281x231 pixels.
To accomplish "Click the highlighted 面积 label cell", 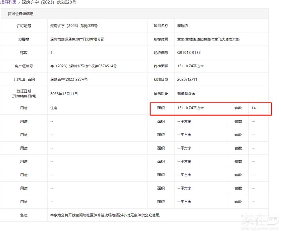I will click(x=161, y=108).
